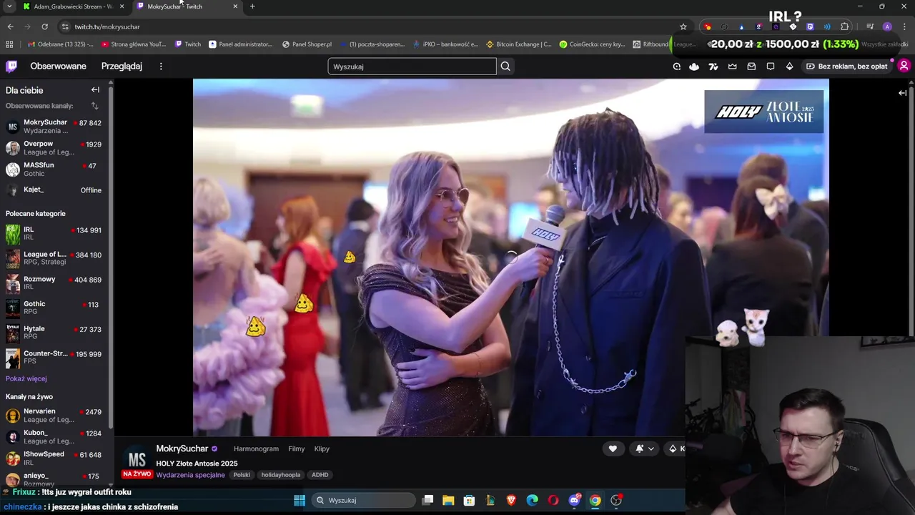The image size is (915, 515).
Task: Collapse the Dla ciebie sidebar
Action: 95,90
